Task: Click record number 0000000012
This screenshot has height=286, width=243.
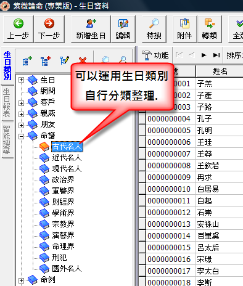Action: click(x=169, y=213)
